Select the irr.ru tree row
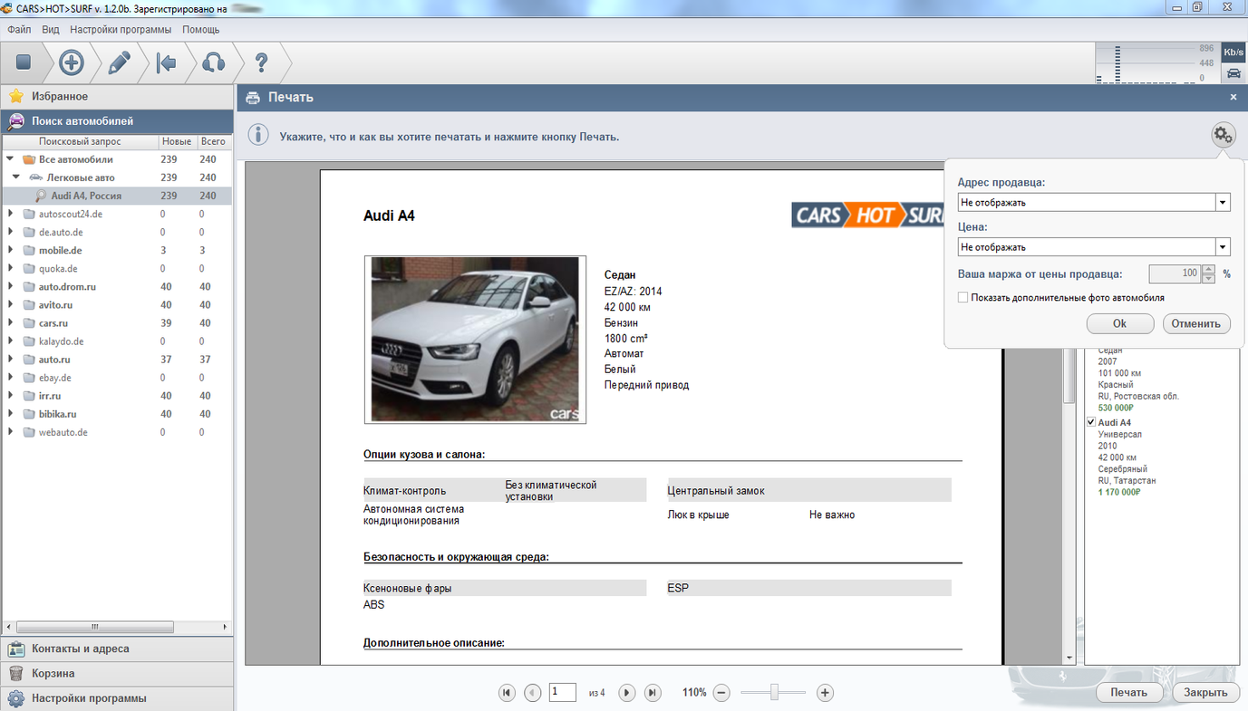The width and height of the screenshot is (1248, 711). click(x=117, y=396)
